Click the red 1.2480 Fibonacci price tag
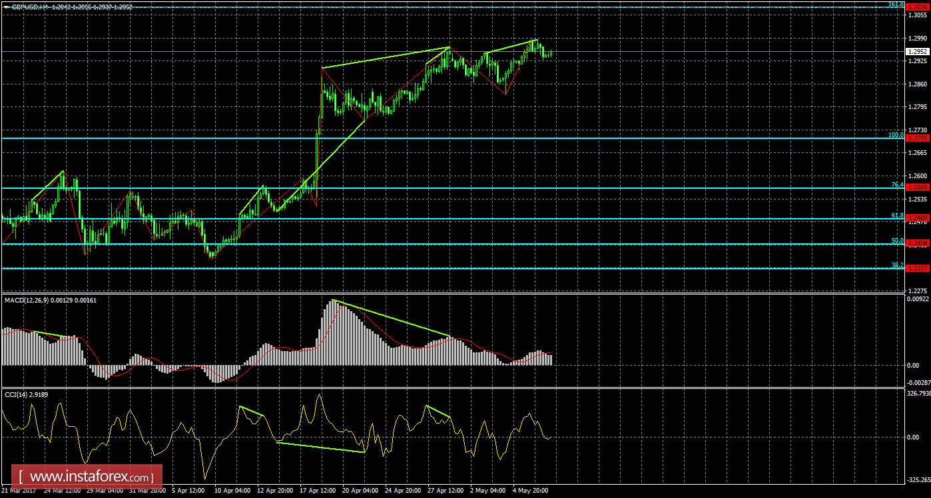Image resolution: width=931 pixels, height=498 pixels. [x=917, y=218]
